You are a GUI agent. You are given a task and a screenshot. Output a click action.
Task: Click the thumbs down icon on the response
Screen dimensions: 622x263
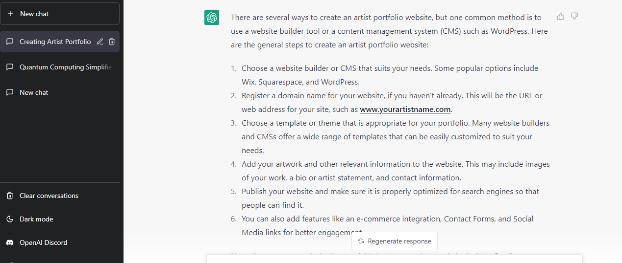click(x=574, y=17)
